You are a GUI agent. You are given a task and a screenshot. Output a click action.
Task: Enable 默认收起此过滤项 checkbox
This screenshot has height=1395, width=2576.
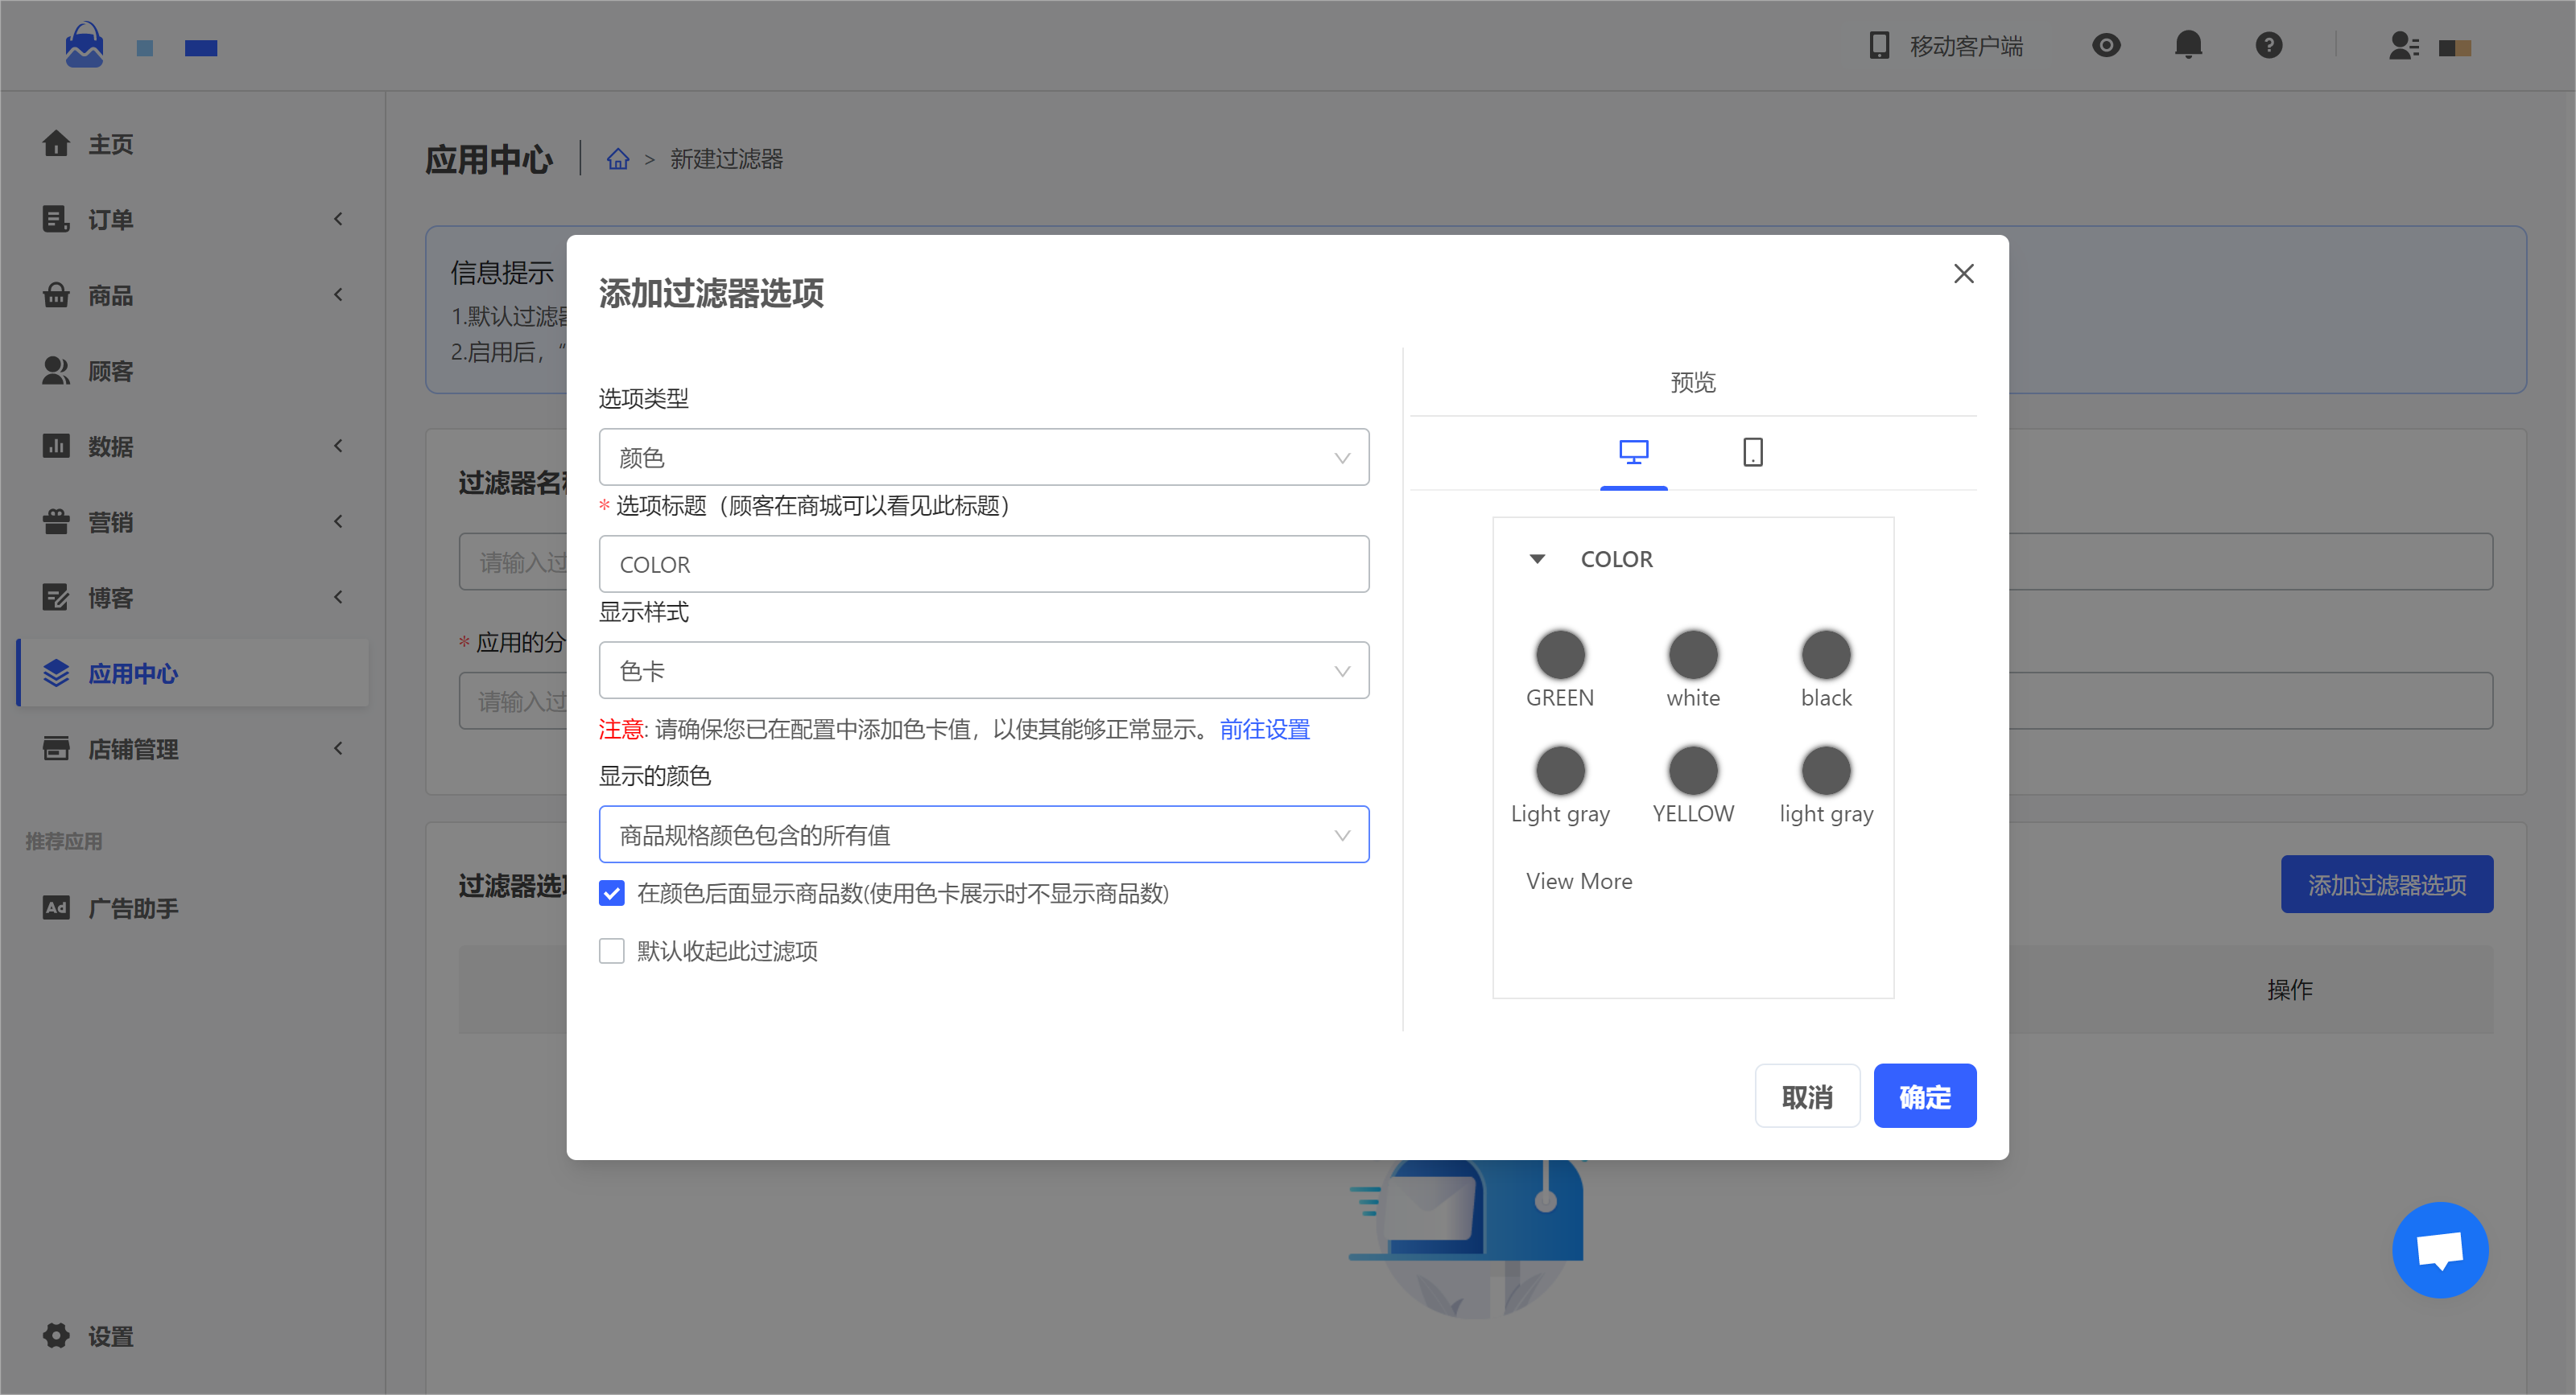tap(612, 950)
